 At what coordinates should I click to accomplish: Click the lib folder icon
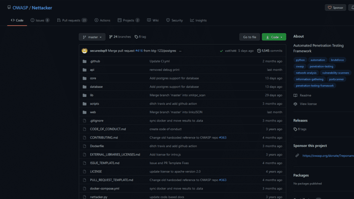click(x=84, y=95)
